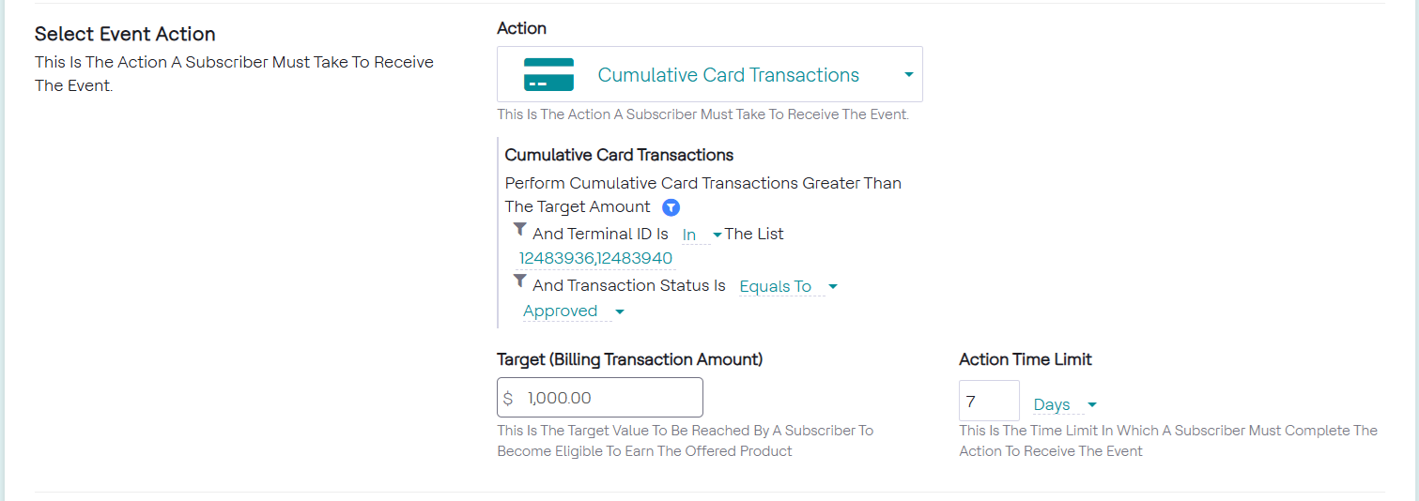Click the credit card icon in Action selector
The image size is (1419, 501).
point(548,75)
